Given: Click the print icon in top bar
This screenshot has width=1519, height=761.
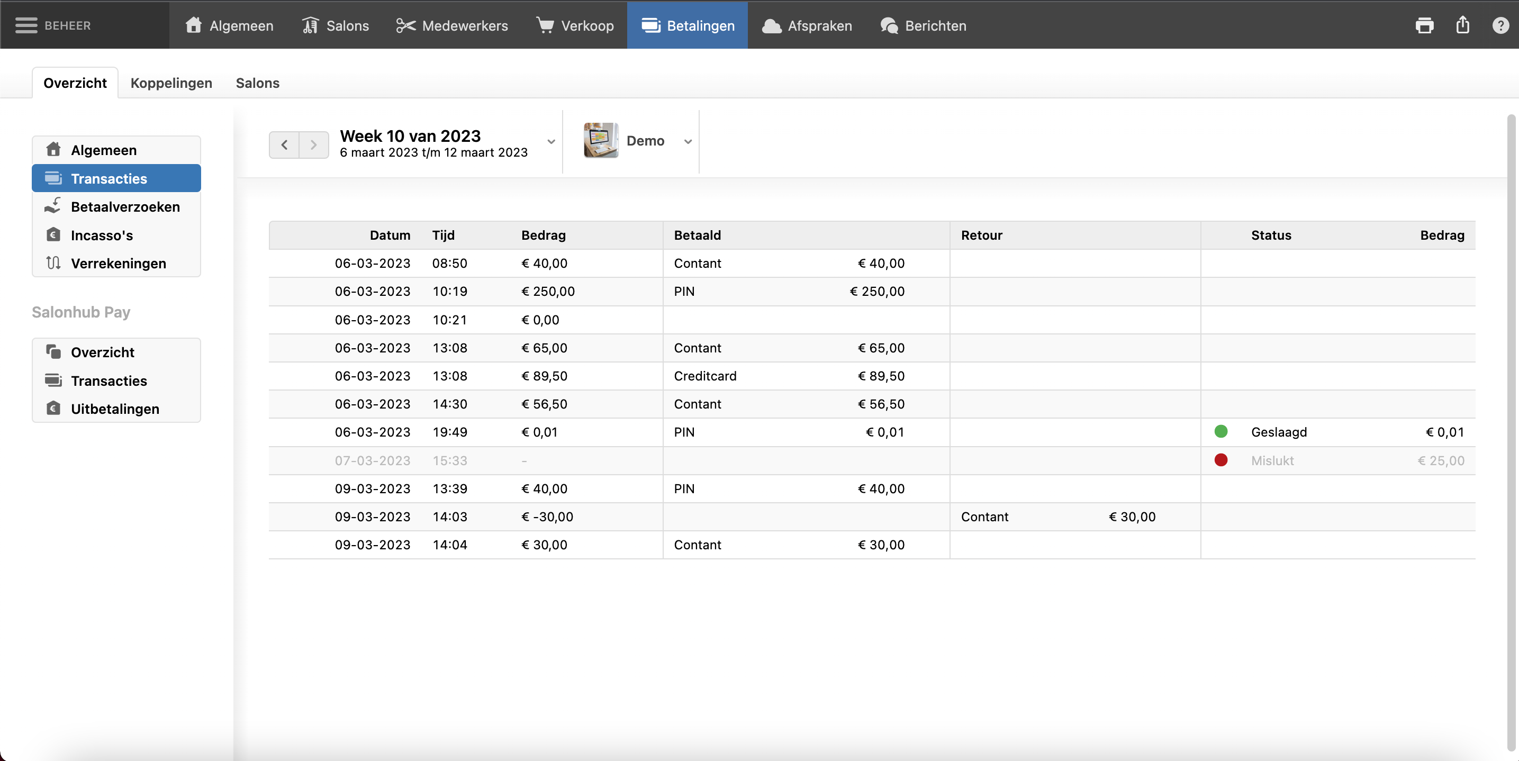Looking at the screenshot, I should click(1424, 25).
